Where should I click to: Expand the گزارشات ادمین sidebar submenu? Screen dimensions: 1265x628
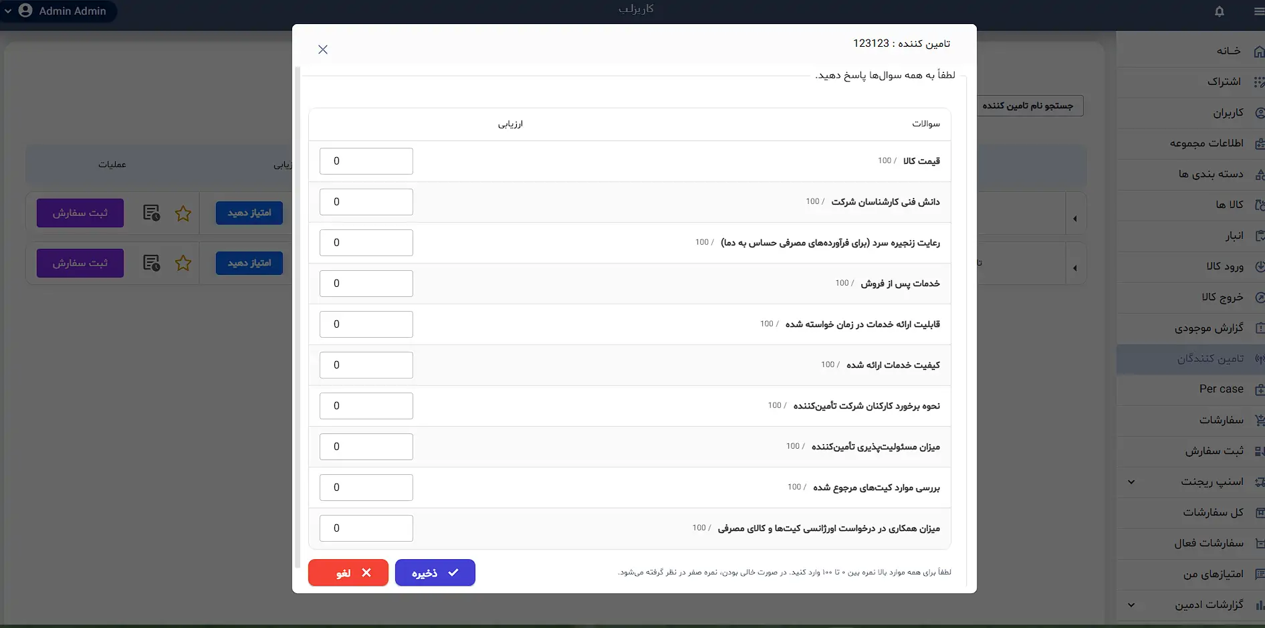(1131, 605)
